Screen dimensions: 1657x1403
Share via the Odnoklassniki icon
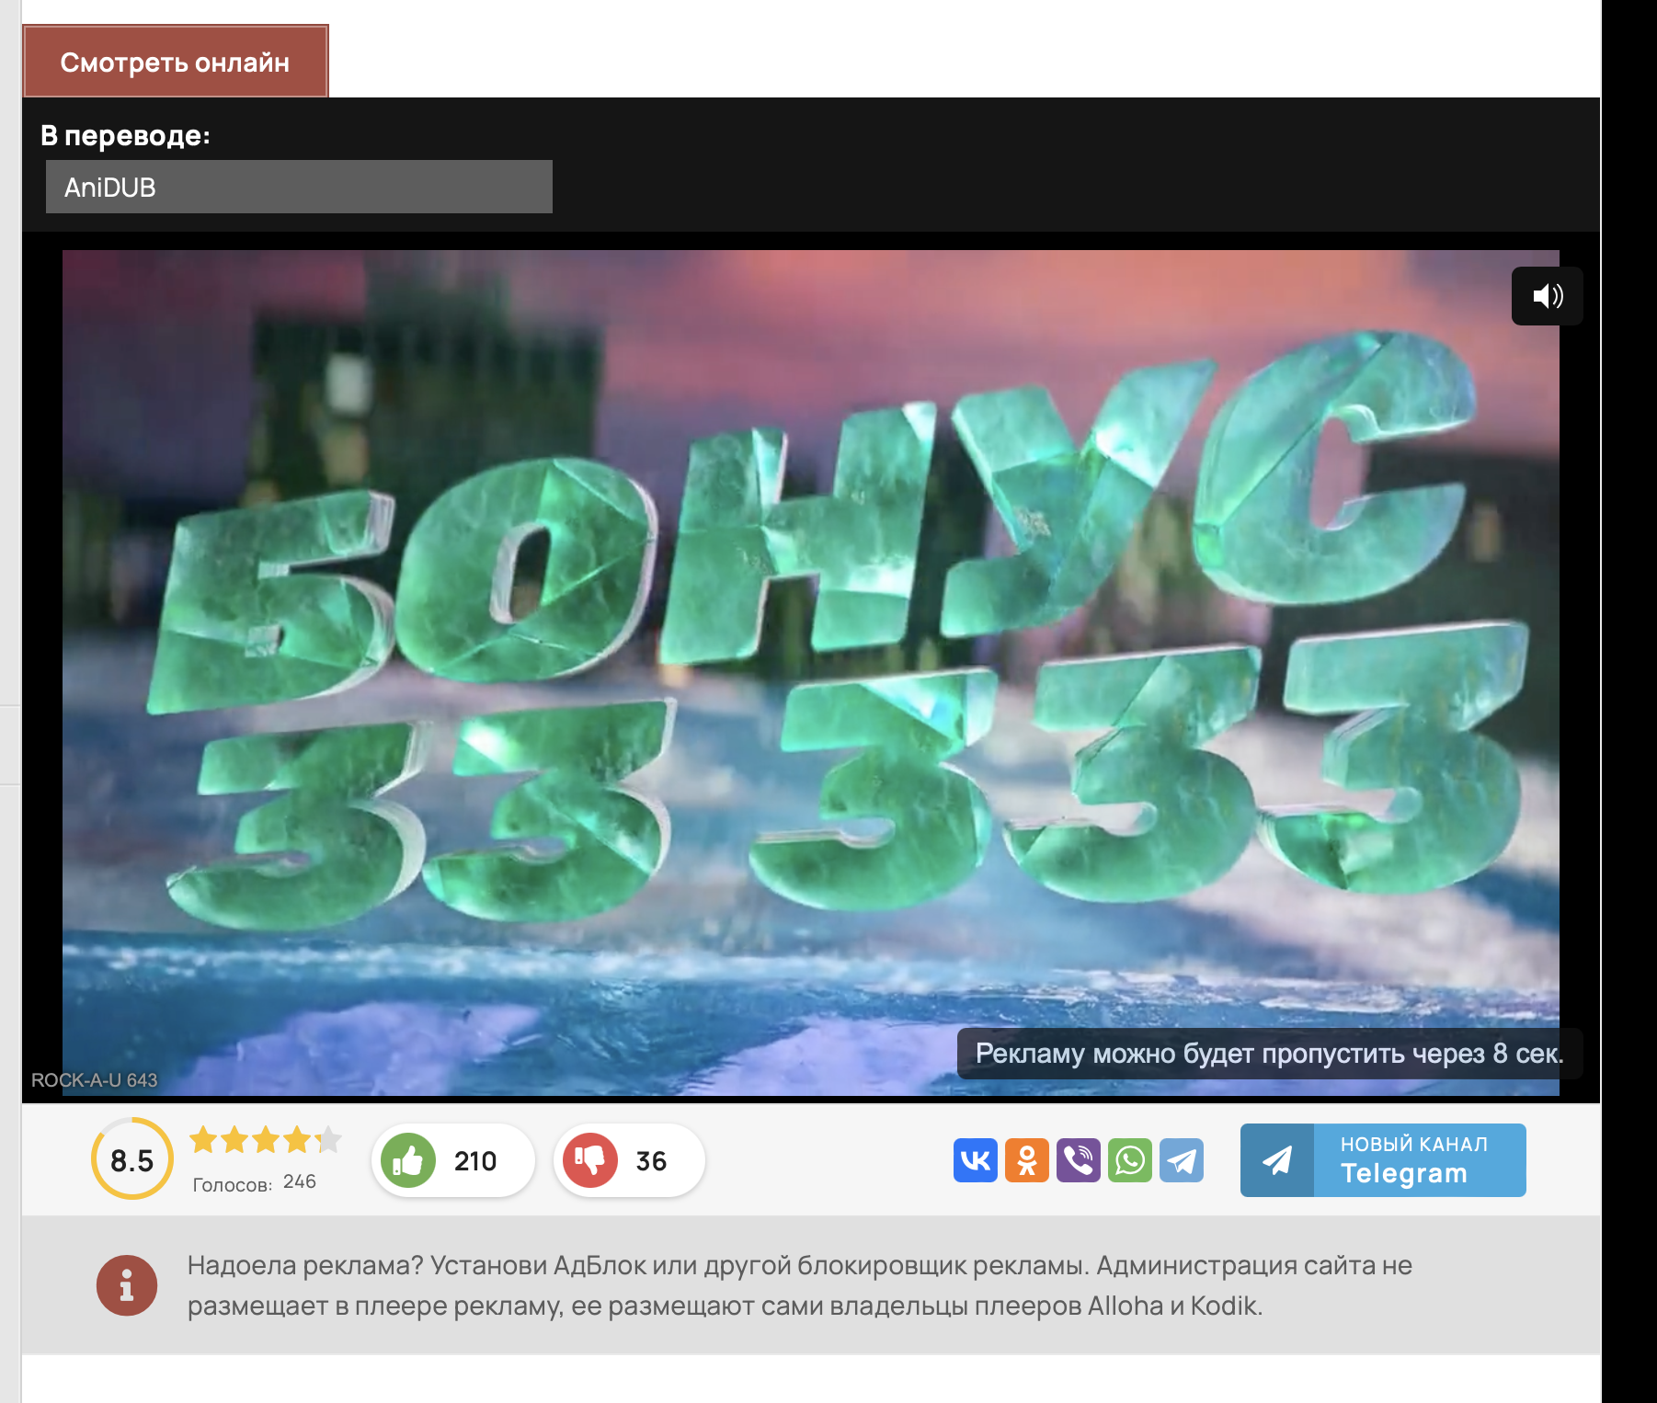1028,1161
